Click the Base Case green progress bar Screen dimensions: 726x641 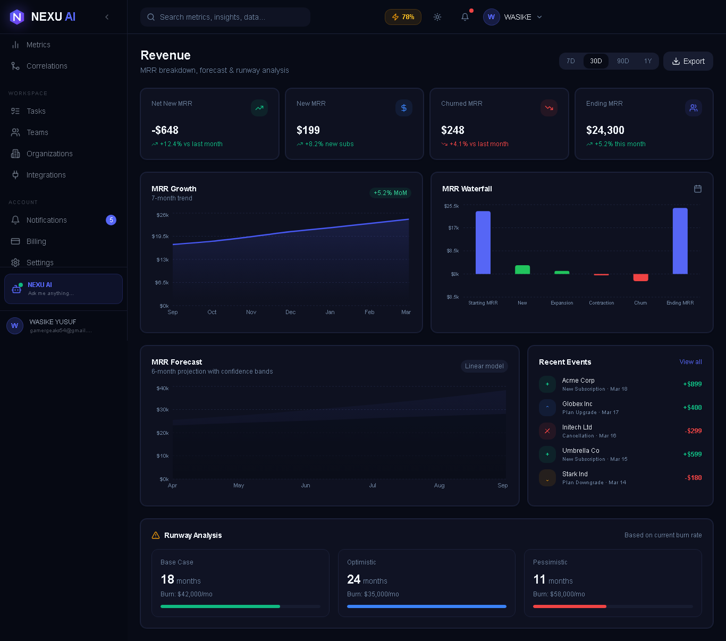click(220, 606)
